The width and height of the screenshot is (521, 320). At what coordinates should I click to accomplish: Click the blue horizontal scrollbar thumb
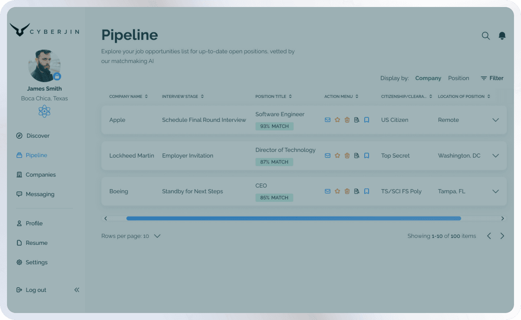tap(293, 218)
